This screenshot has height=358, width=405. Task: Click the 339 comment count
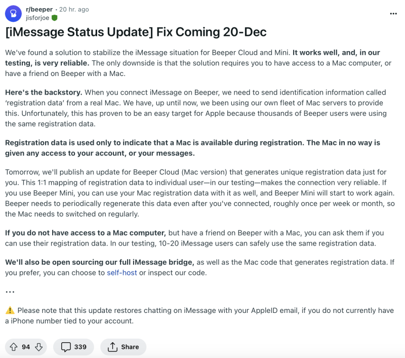click(x=80, y=347)
